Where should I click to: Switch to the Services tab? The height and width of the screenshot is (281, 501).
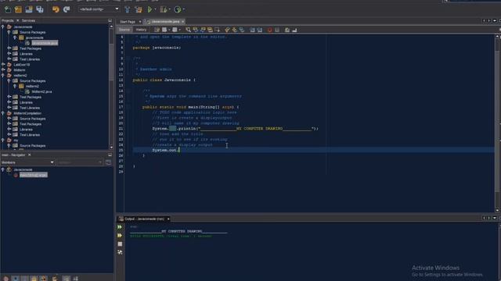[x=28, y=21]
